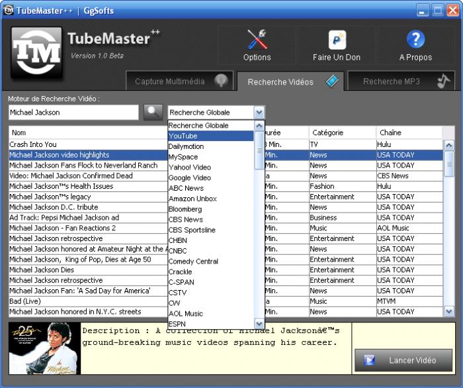Viewport: 463px width, 388px height.
Task: Click the title bar TubeMaster app icon
Action: point(8,11)
